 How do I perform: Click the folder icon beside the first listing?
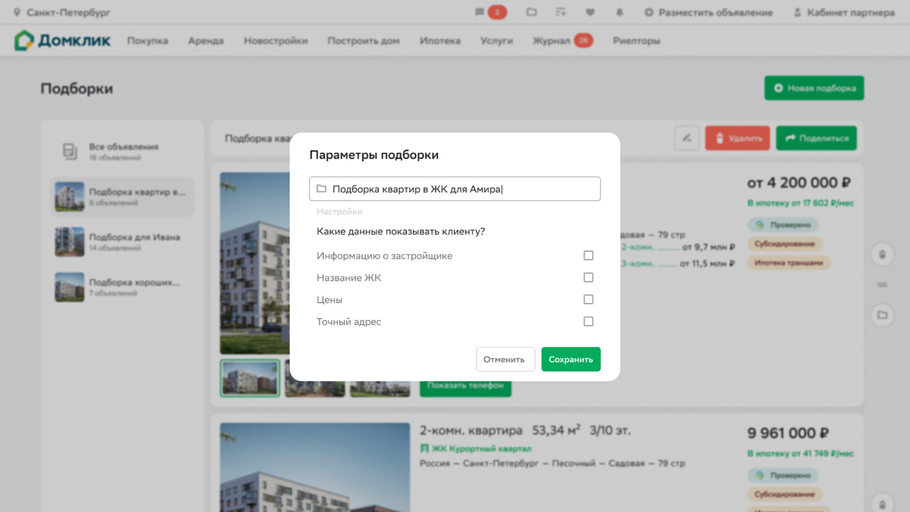coord(882,315)
